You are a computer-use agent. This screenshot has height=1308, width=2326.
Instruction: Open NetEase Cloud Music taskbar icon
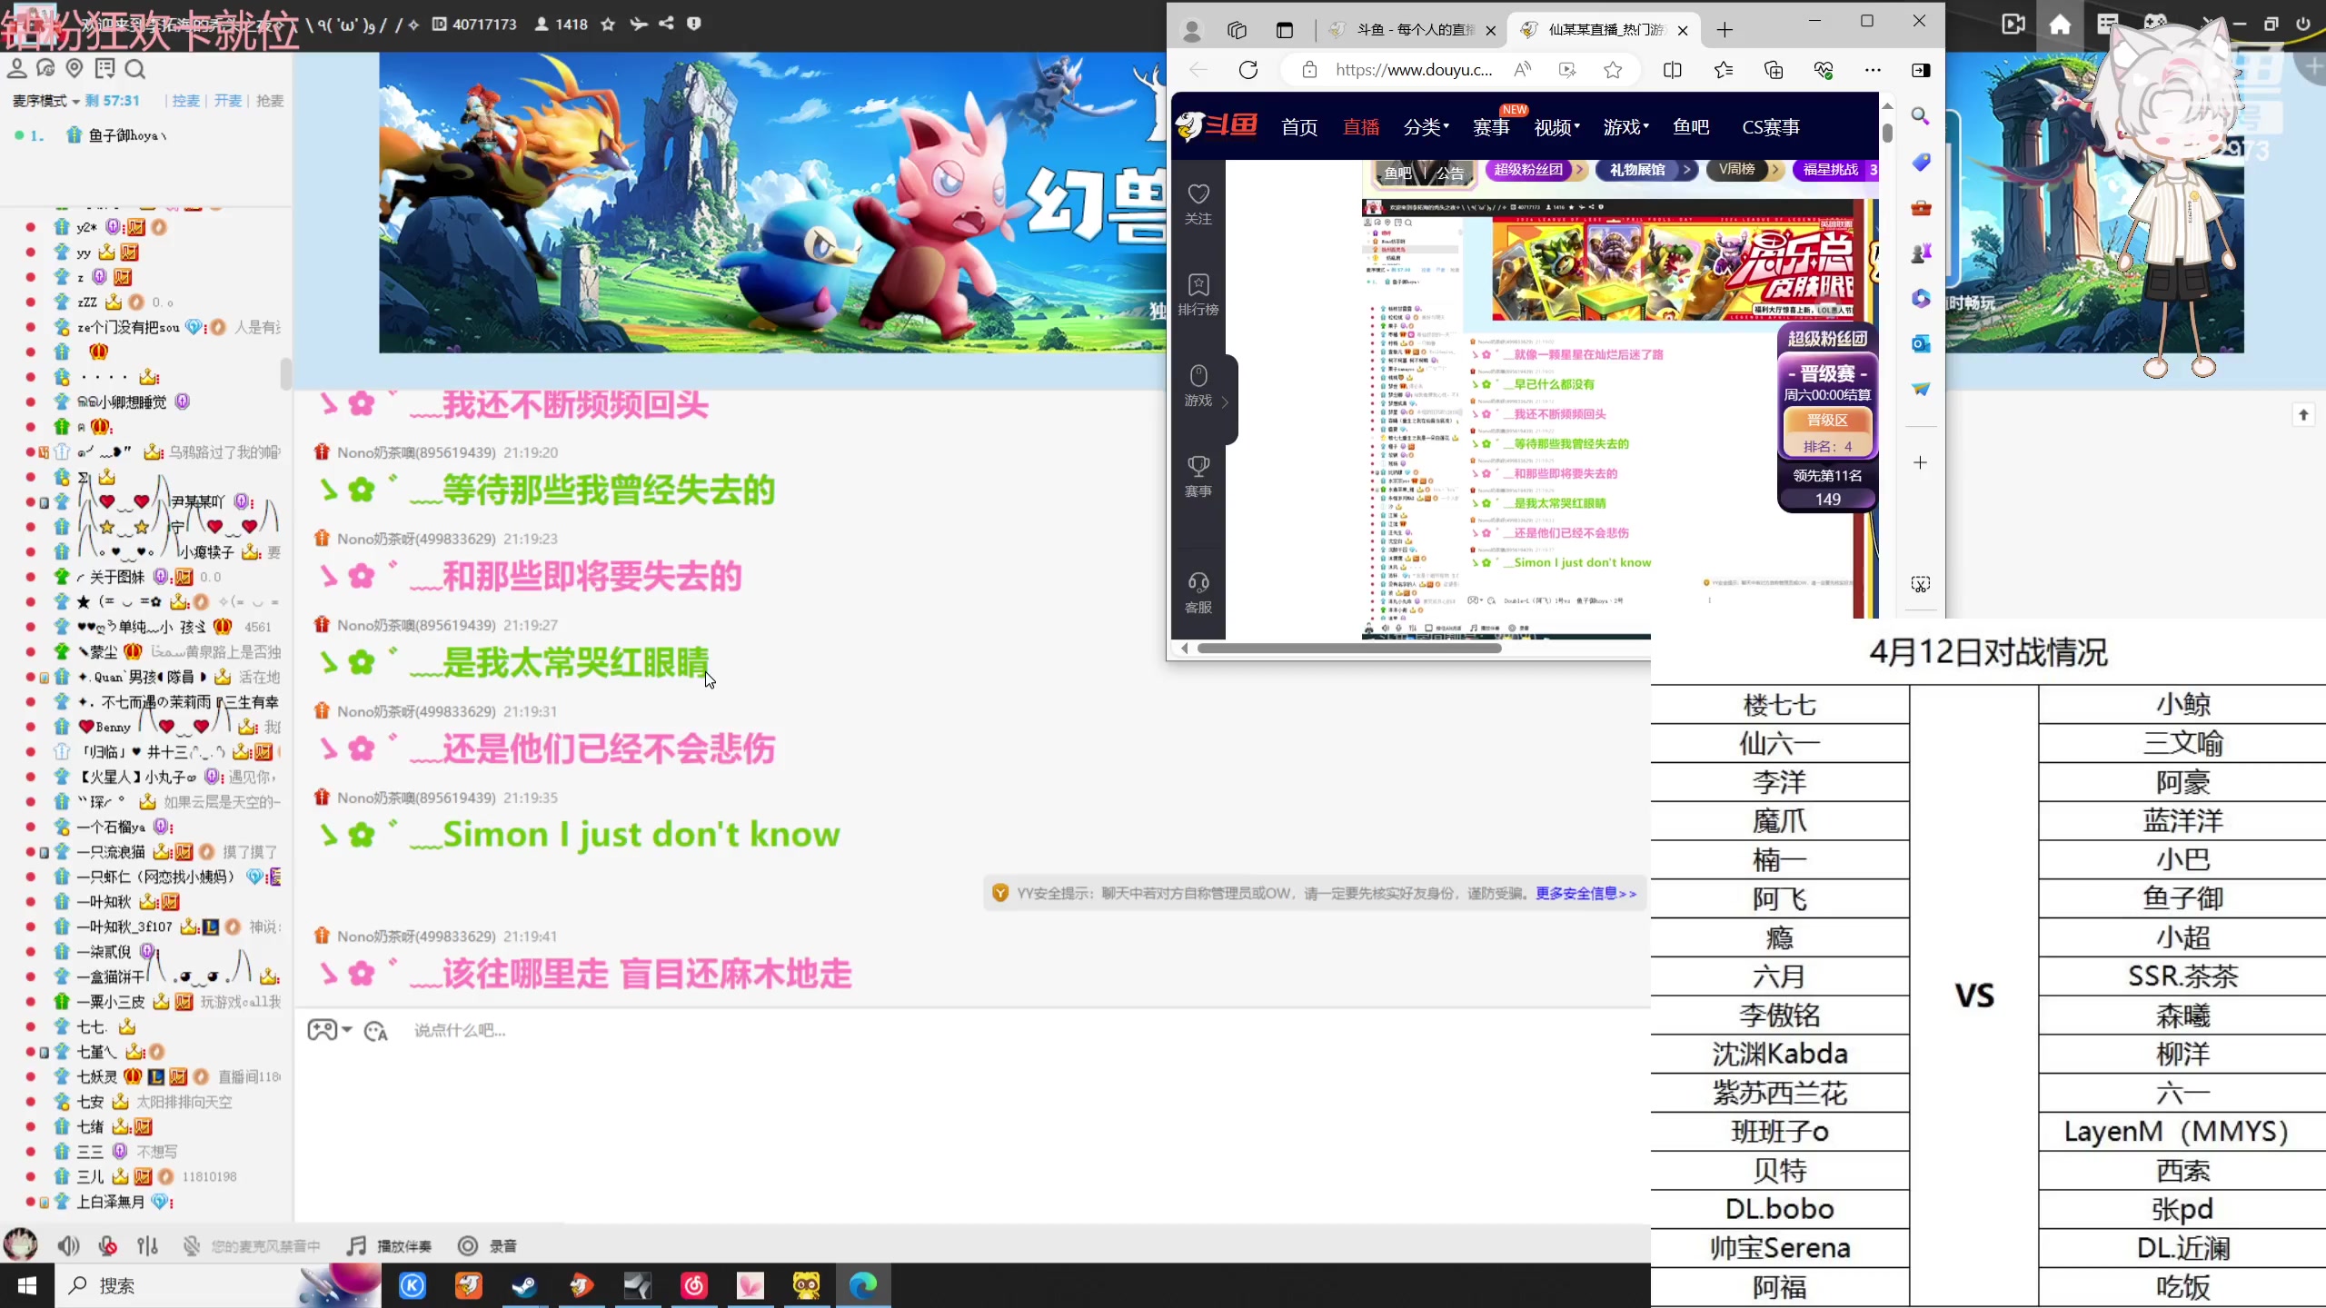click(694, 1286)
